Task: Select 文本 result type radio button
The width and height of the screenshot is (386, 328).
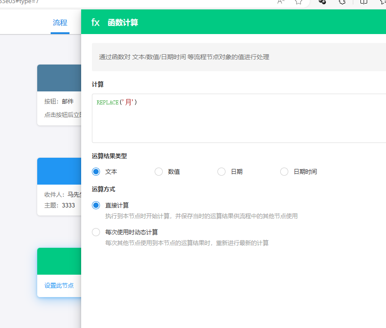Action: pyautogui.click(x=96, y=172)
